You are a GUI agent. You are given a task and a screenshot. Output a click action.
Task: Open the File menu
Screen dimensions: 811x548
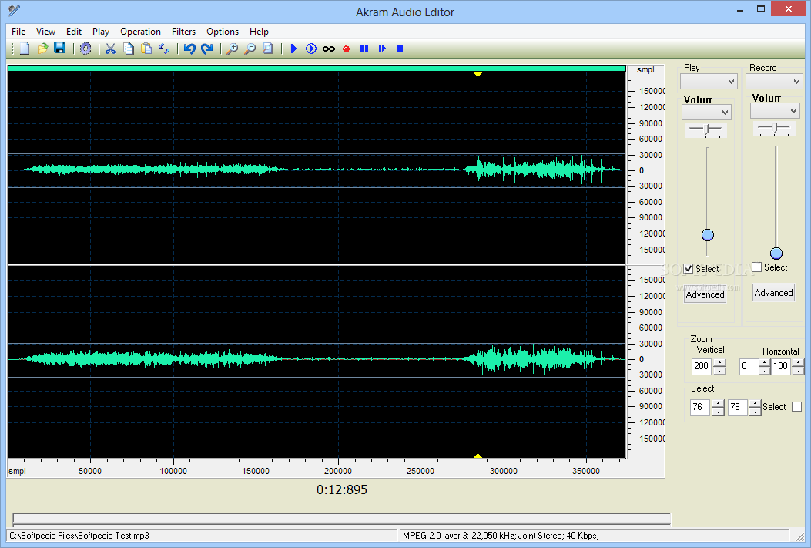point(18,32)
